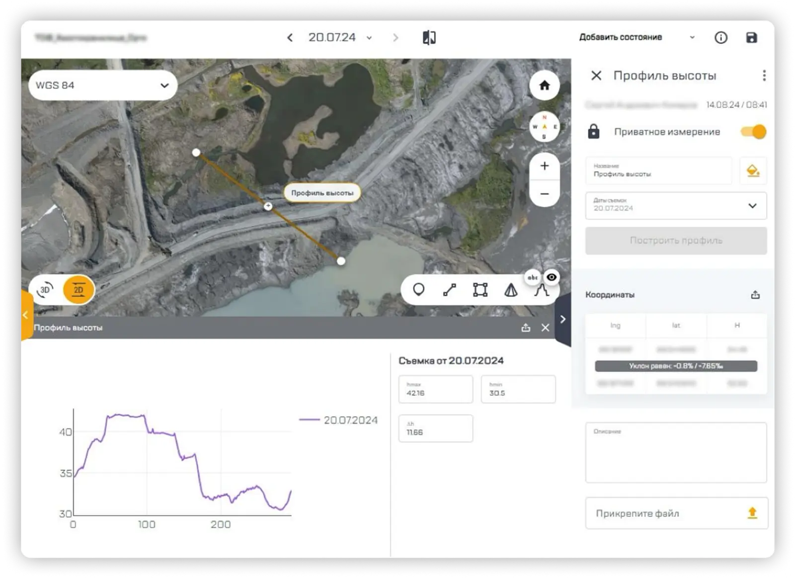
Task: Click the Описание text field
Action: [x=676, y=453]
